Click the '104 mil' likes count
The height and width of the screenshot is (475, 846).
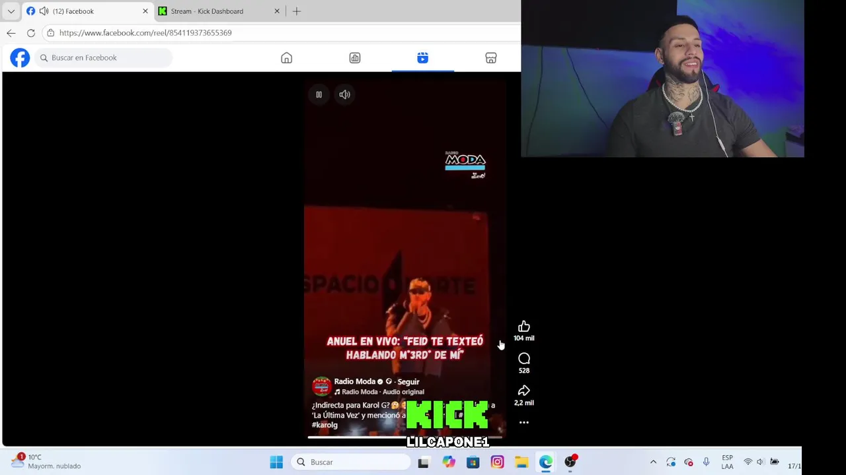point(524,338)
